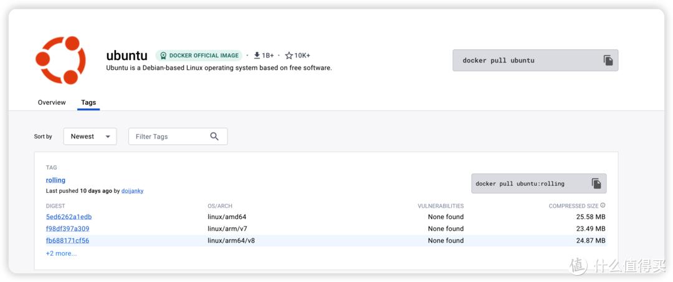Click the Docker Official Image badge
Image resolution: width=673 pixels, height=282 pixels.
[199, 56]
